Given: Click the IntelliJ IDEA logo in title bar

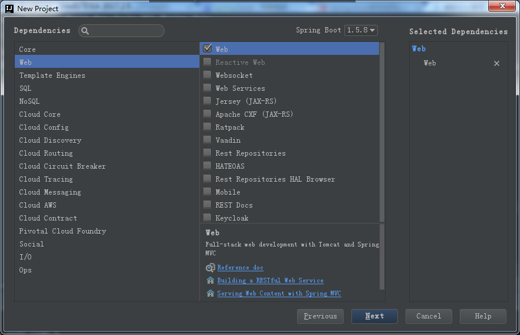Looking at the screenshot, I should (x=9, y=9).
